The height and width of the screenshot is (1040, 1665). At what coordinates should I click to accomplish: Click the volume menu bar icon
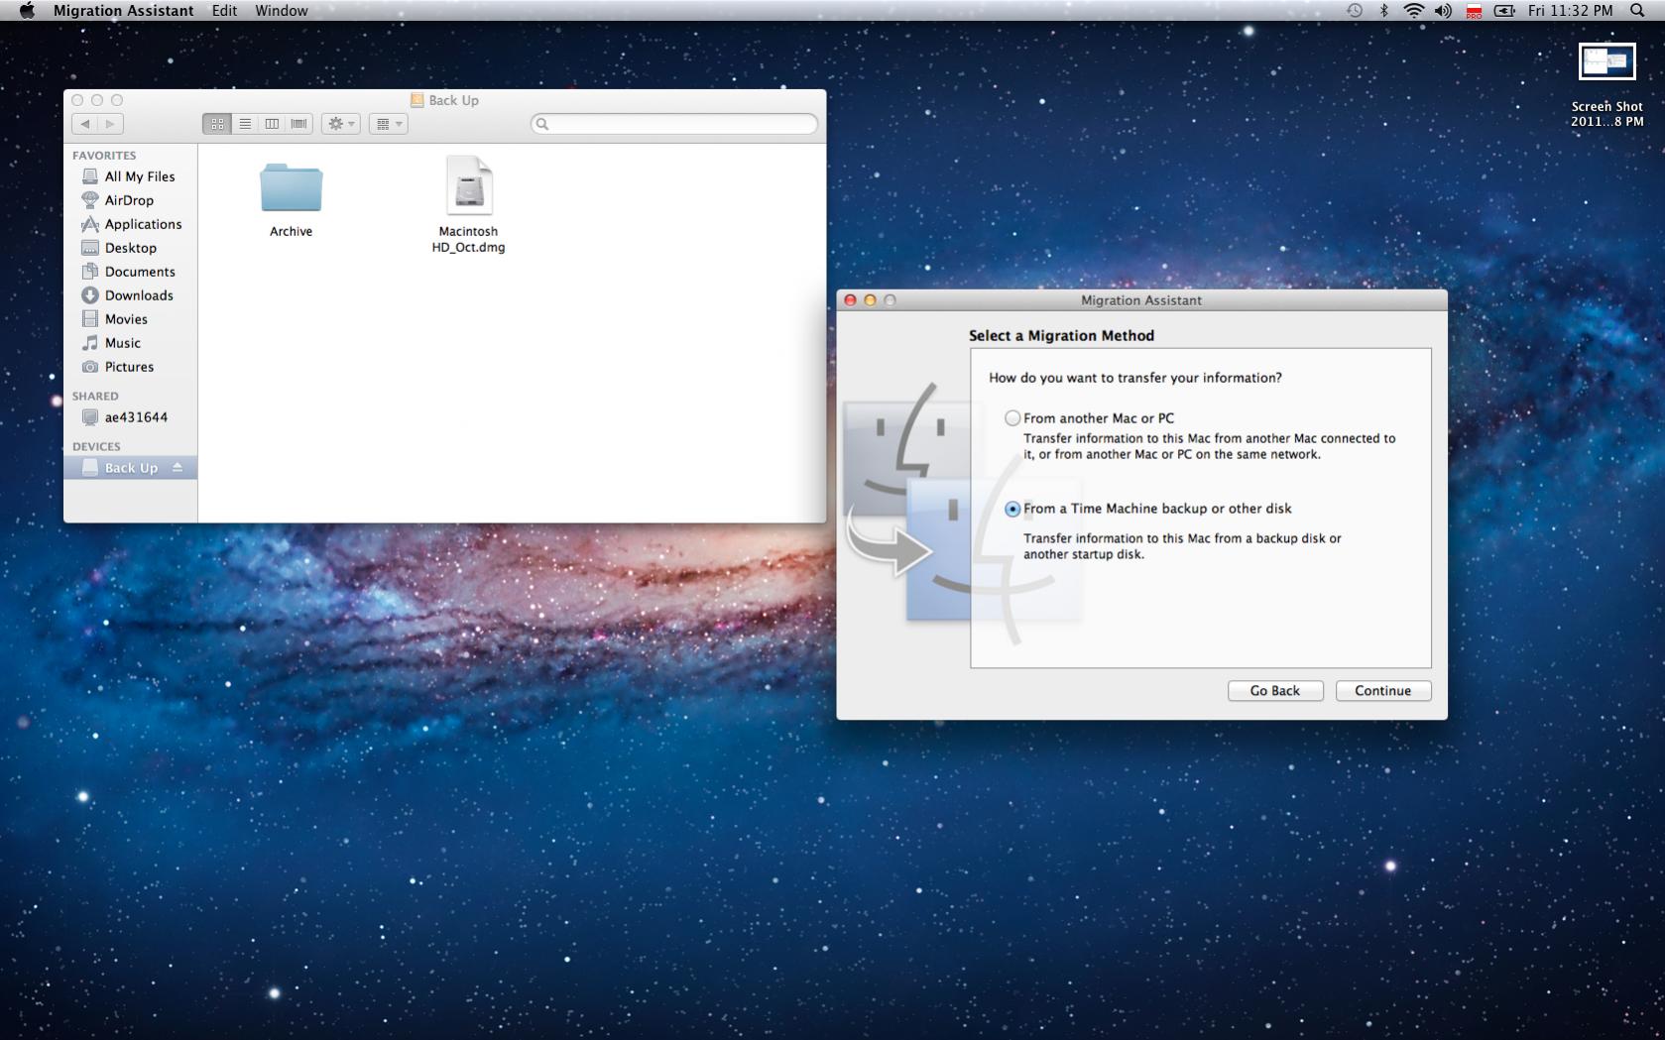point(1443,11)
